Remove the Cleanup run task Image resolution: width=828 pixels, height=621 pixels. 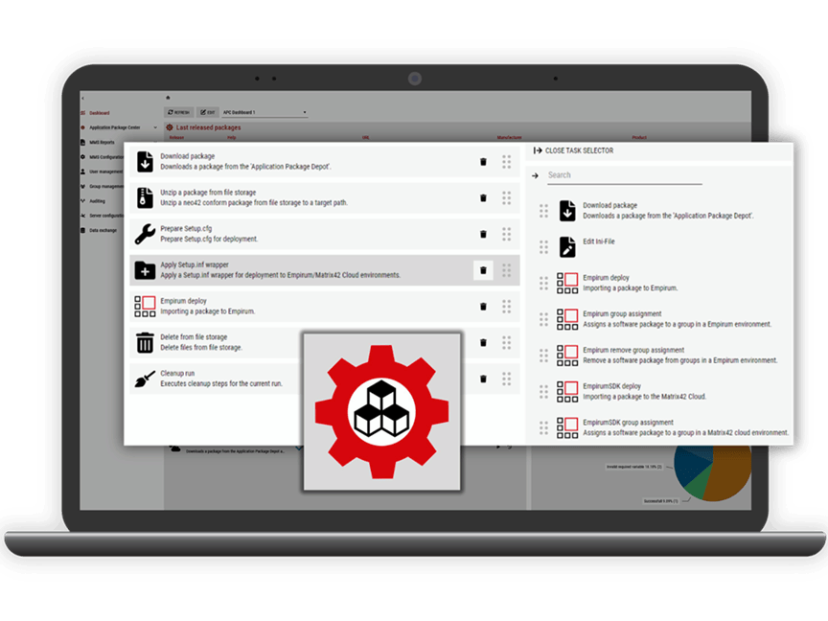point(483,379)
